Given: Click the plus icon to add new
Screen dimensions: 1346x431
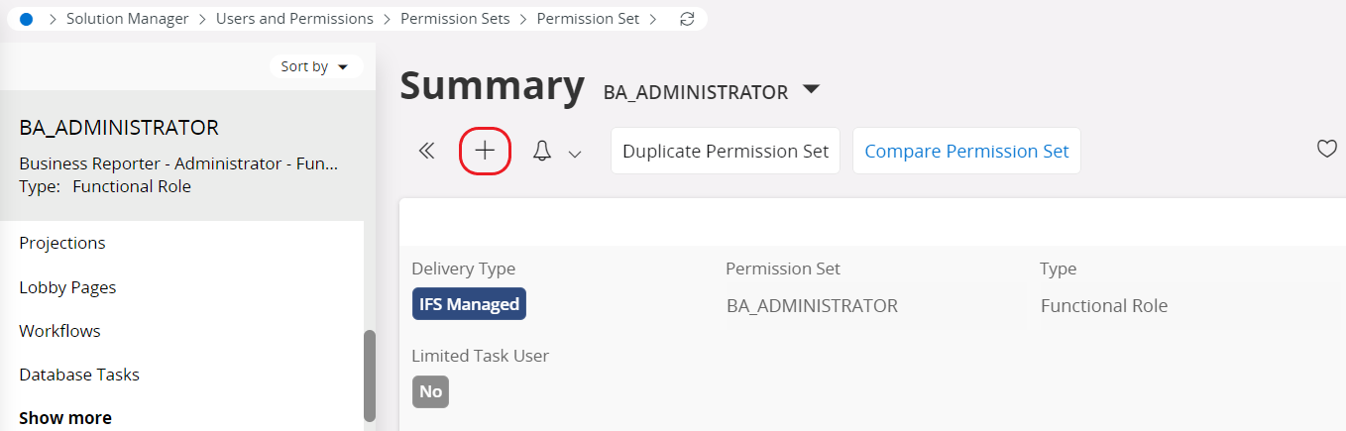Looking at the screenshot, I should [485, 151].
